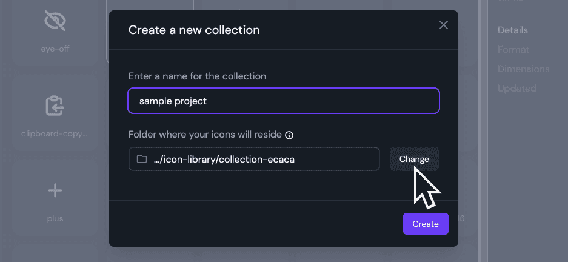Click 'Enter a name for the collection' label
Image resolution: width=568 pixels, height=262 pixels.
198,76
